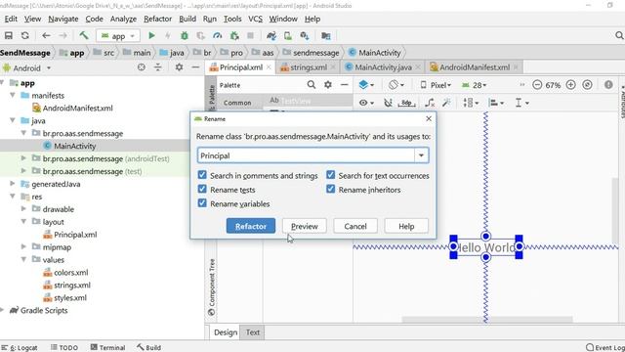Select the Common palette category
The image size is (625, 352).
click(x=237, y=103)
